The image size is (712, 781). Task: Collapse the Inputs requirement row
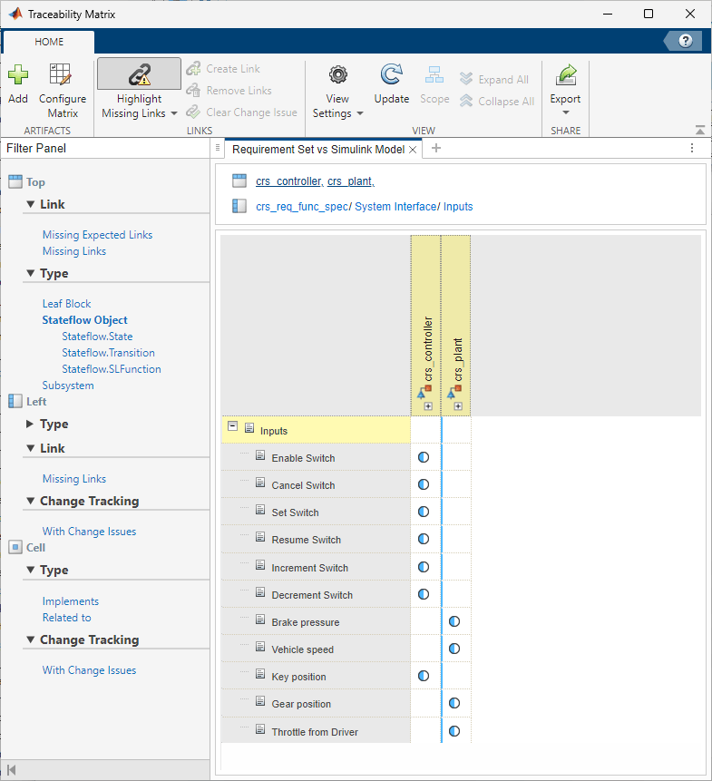[232, 425]
